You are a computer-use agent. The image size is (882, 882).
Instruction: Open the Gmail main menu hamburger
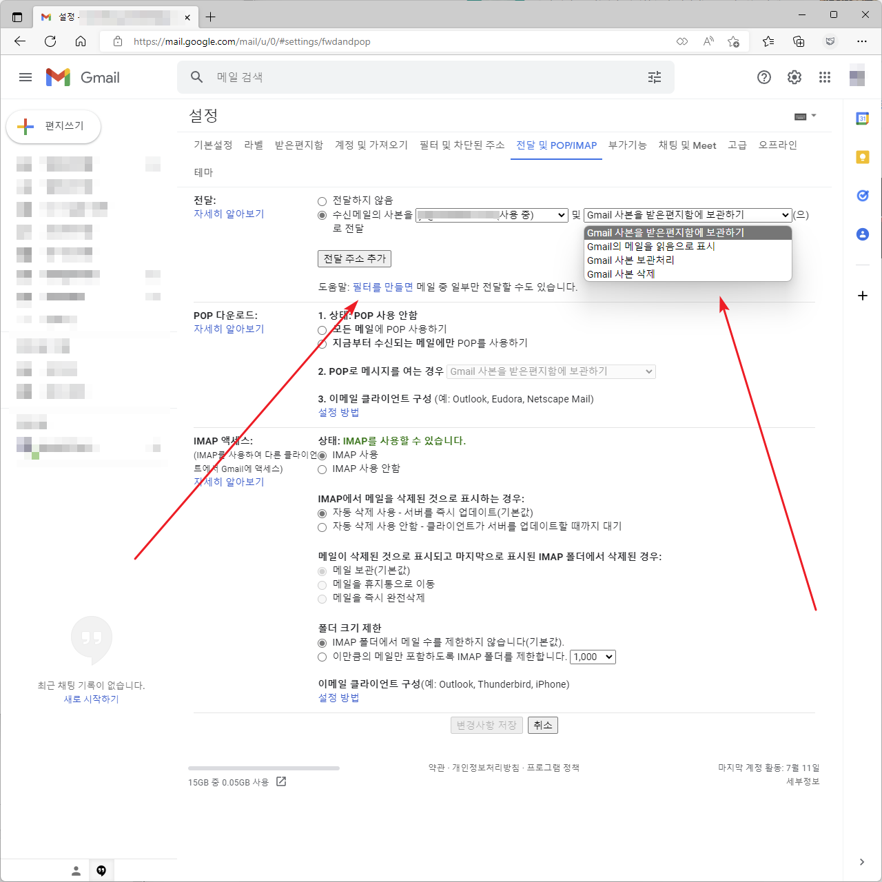tap(25, 77)
